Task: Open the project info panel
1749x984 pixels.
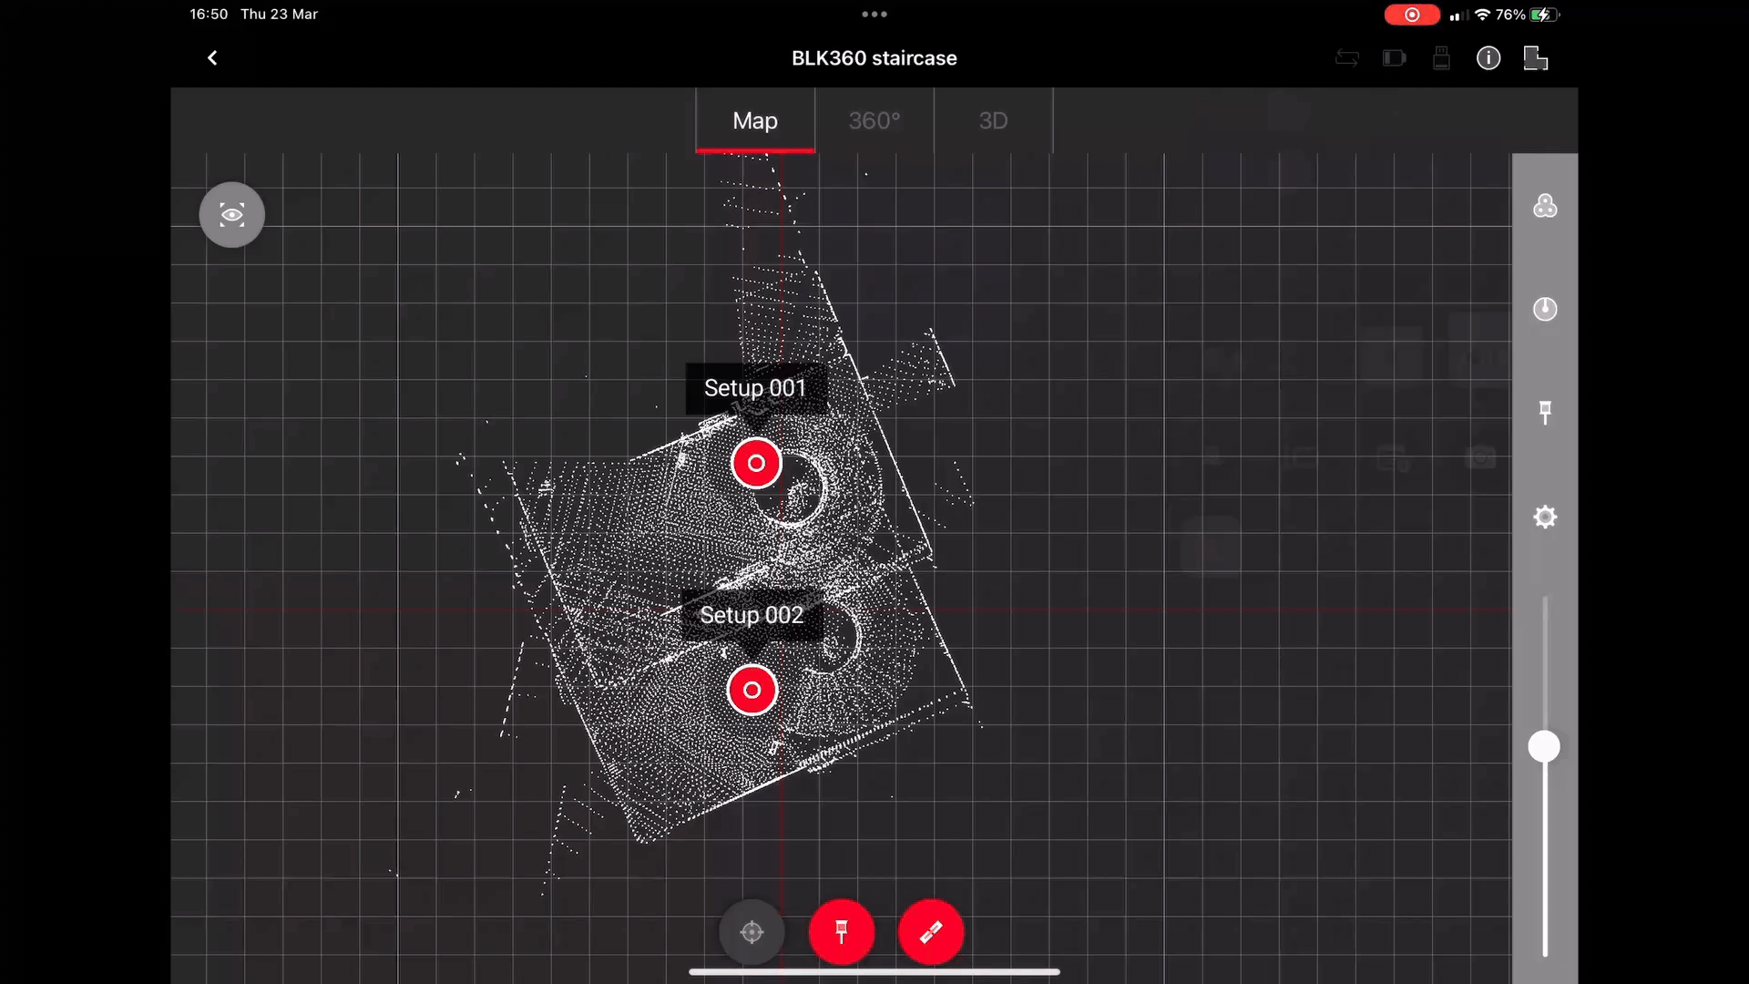Action: tap(1488, 57)
